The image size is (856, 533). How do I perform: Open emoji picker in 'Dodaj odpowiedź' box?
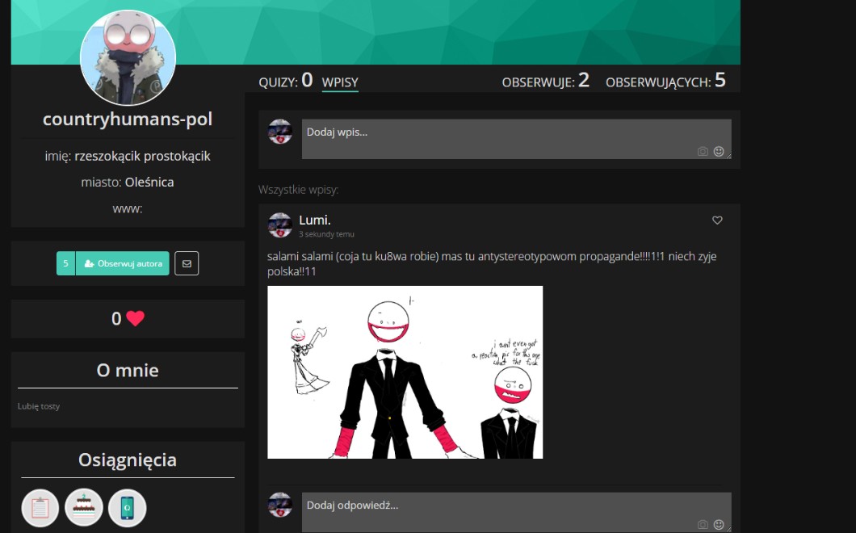click(719, 524)
